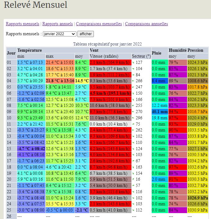The image size is (211, 219).
Task: Click the 4.5 km/h (195.1 km/h) wind cell
Action: click(110, 93)
